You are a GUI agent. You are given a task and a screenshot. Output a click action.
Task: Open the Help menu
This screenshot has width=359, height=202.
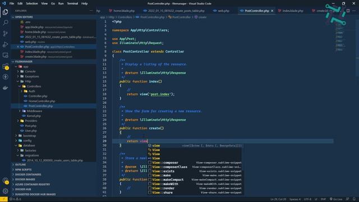point(85,3)
